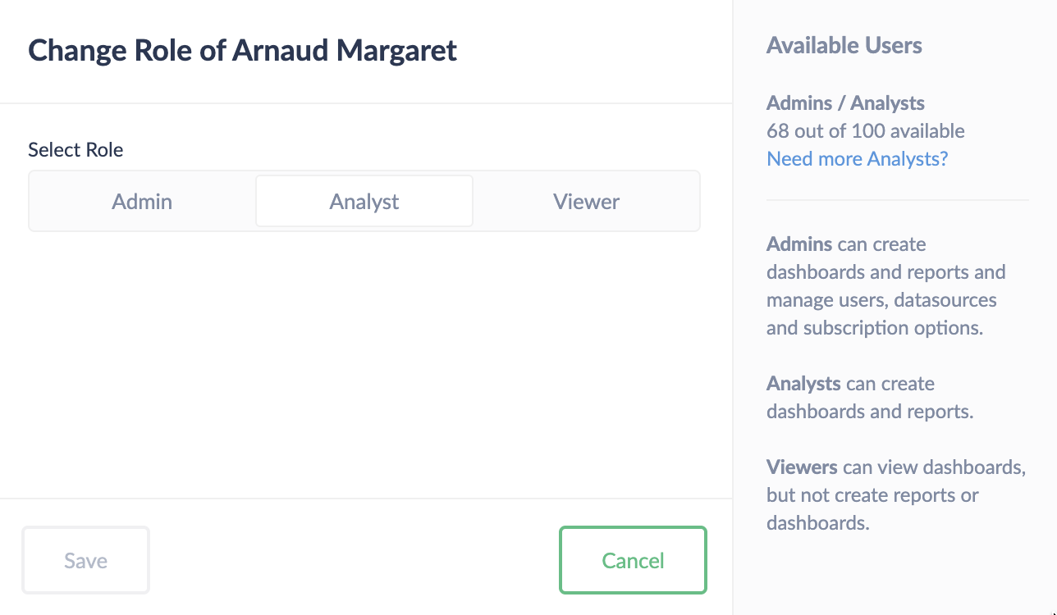Click 'manage users, datasources' description line
The width and height of the screenshot is (1057, 615).
[881, 300]
